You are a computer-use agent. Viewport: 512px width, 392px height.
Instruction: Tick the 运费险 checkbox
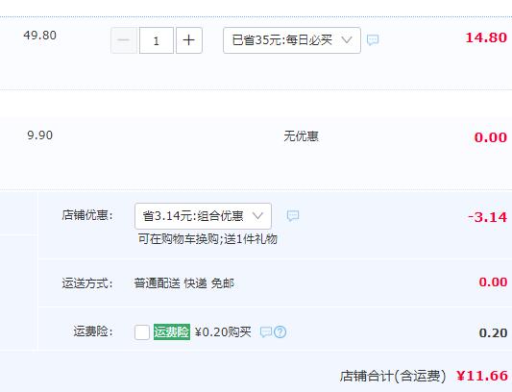point(142,332)
